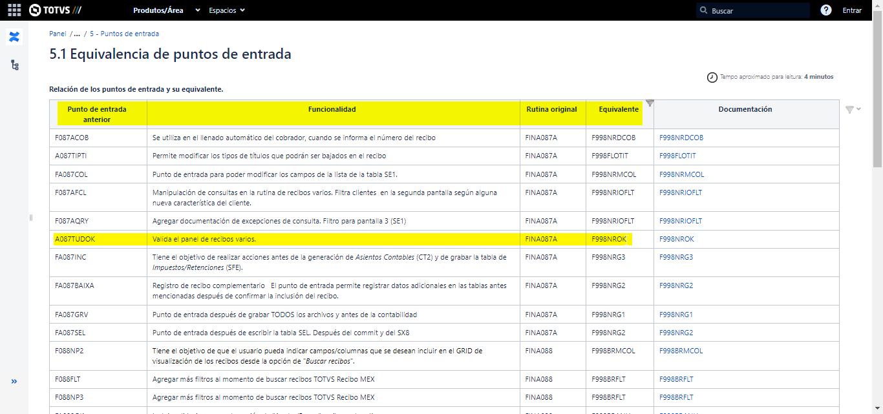The width and height of the screenshot is (883, 414).
Task: Select the FA087COL cell
Action: [x=98, y=174]
